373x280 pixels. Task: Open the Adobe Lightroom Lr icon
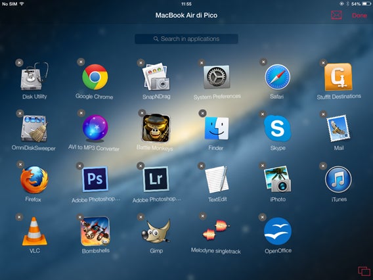[x=156, y=179]
